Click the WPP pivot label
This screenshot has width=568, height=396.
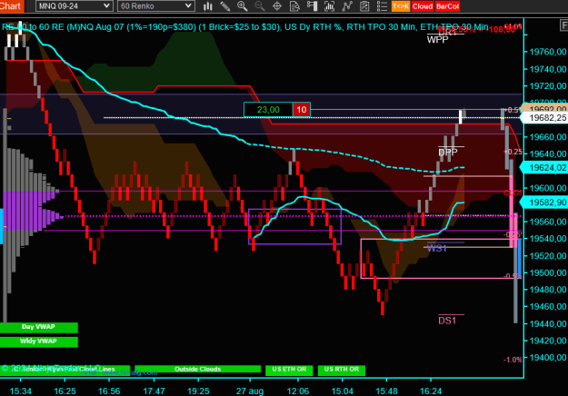pyautogui.click(x=438, y=40)
